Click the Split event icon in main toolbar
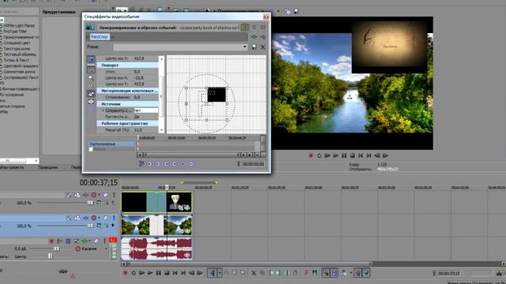The height and width of the screenshot is (284, 506). click(x=287, y=273)
